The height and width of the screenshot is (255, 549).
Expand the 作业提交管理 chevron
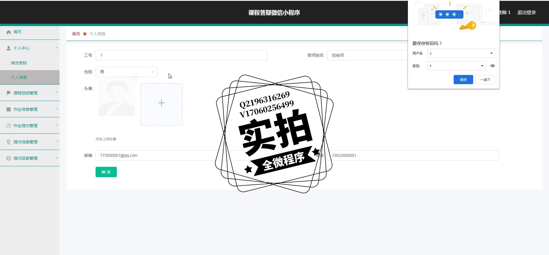(x=57, y=125)
